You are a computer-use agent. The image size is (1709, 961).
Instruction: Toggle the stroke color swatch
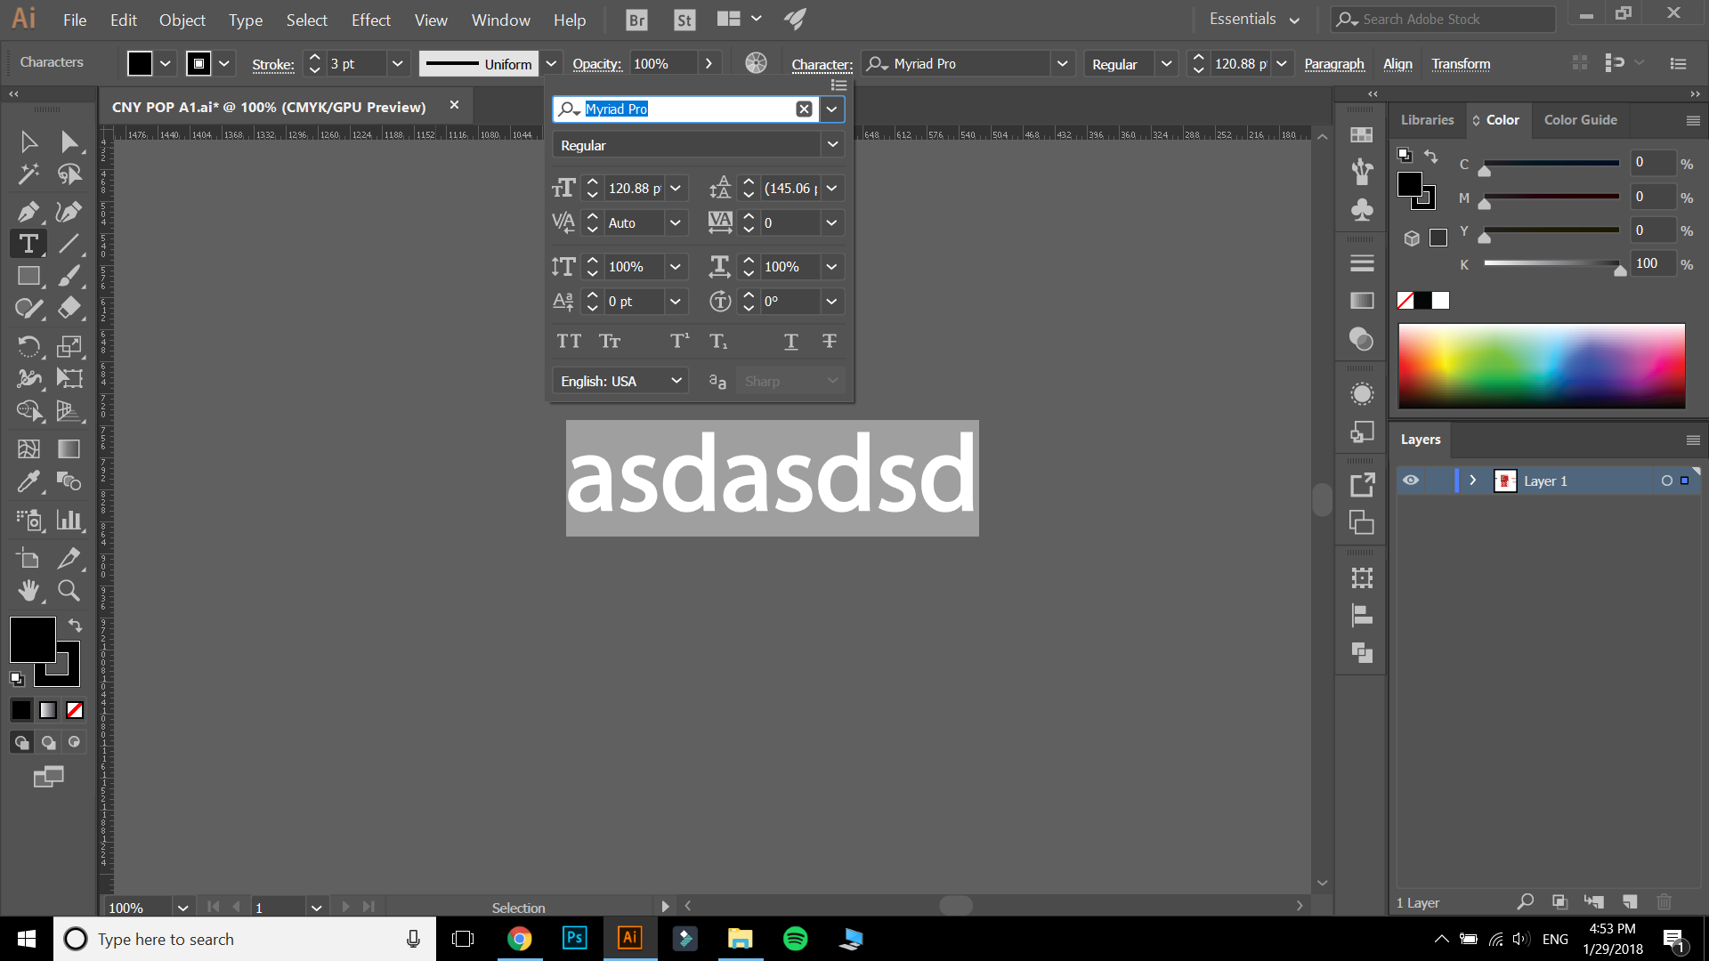[198, 63]
